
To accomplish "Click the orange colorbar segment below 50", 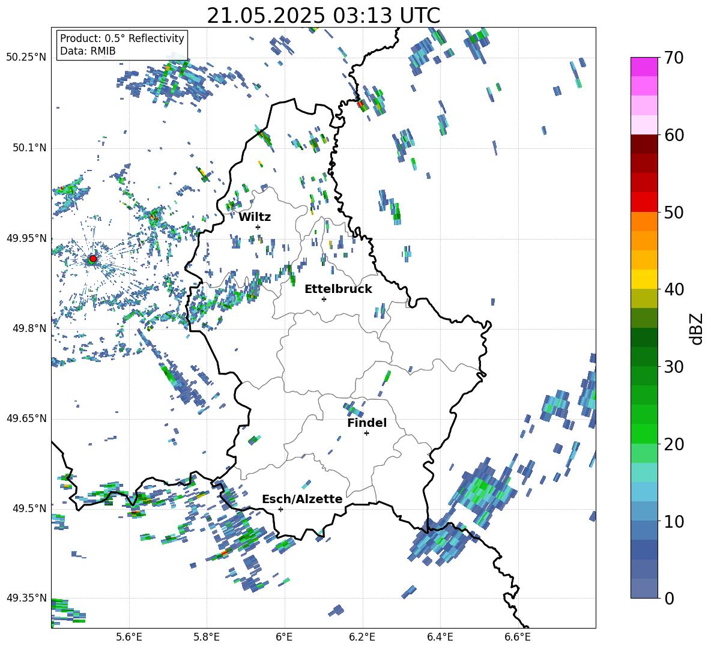I will (x=644, y=221).
